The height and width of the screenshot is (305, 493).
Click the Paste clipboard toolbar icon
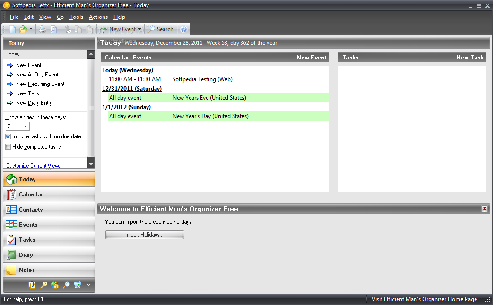89,29
